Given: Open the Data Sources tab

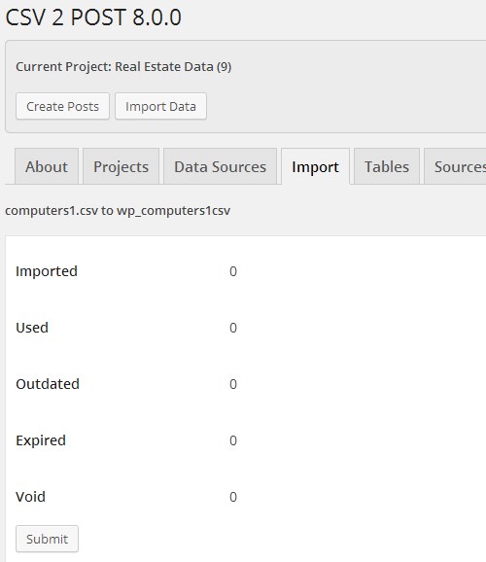Looking at the screenshot, I should (x=220, y=166).
